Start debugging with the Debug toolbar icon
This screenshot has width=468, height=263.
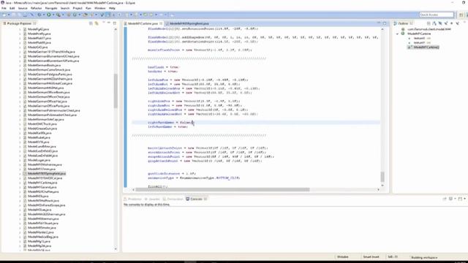39,15
